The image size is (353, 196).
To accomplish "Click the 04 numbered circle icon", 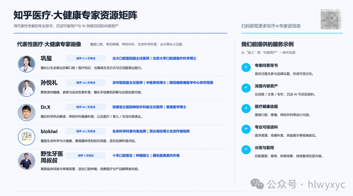I will tap(246, 129).
